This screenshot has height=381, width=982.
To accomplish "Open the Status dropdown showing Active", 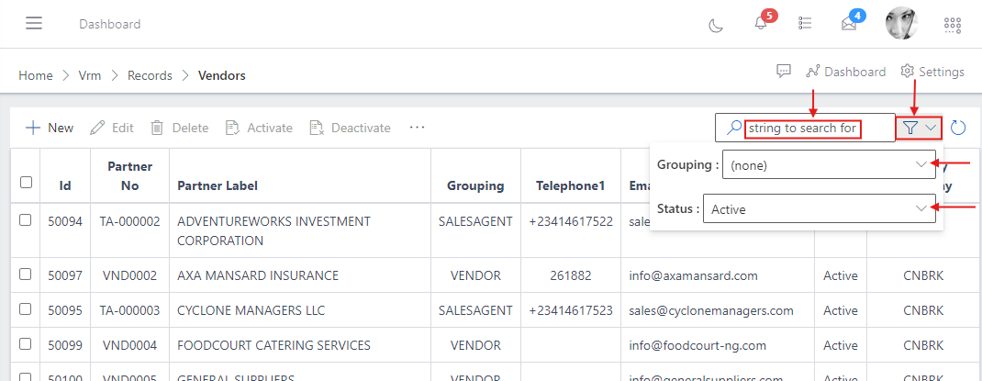I will (x=819, y=209).
